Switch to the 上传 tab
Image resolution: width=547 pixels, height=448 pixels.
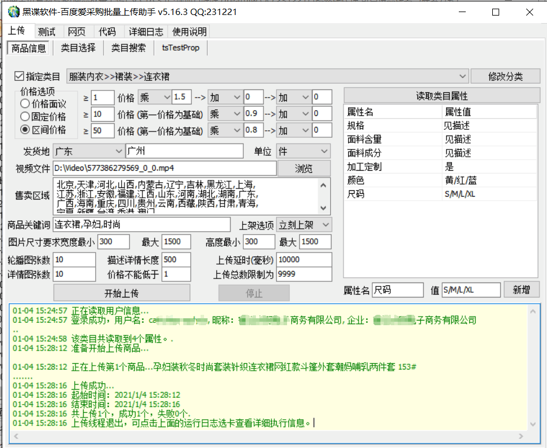[17, 31]
